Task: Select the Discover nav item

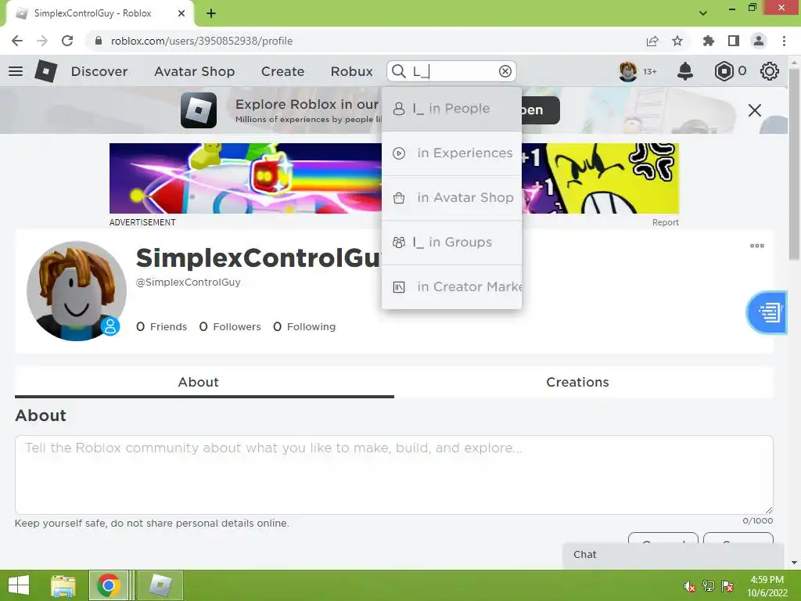Action: (99, 71)
